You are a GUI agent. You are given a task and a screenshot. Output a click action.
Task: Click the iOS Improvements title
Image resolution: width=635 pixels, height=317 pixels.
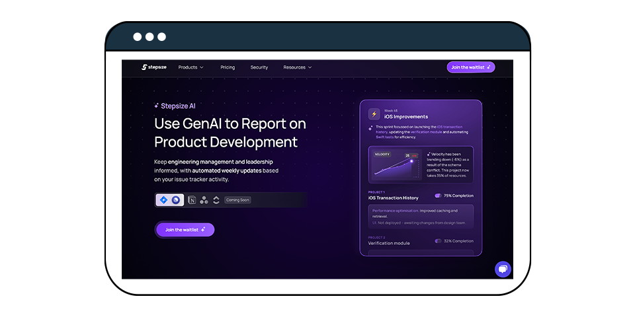(x=405, y=116)
